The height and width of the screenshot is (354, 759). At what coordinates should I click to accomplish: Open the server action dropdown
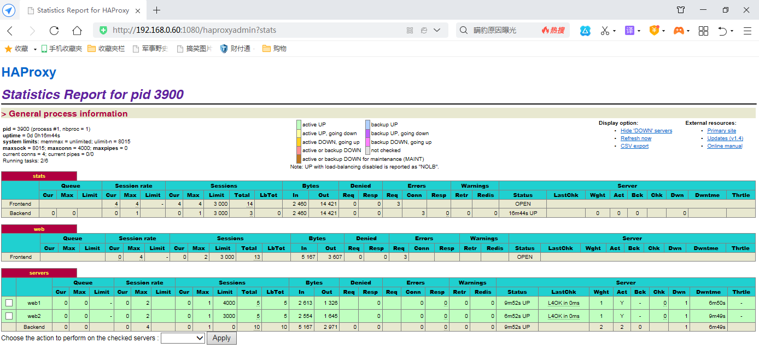click(x=183, y=338)
